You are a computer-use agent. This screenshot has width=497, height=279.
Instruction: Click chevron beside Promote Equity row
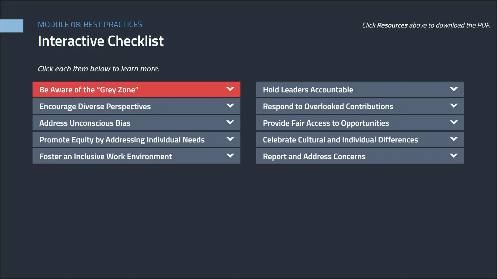point(230,139)
